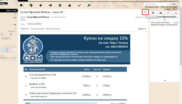The height and width of the screenshot is (104, 182).
Task: Compose a new message with the pen icon
Action: [x=22, y=5]
